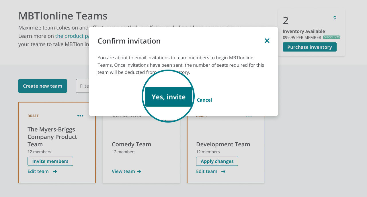The image size is (367, 197).
Task: Click 12 members under Development Team
Action: click(x=208, y=152)
